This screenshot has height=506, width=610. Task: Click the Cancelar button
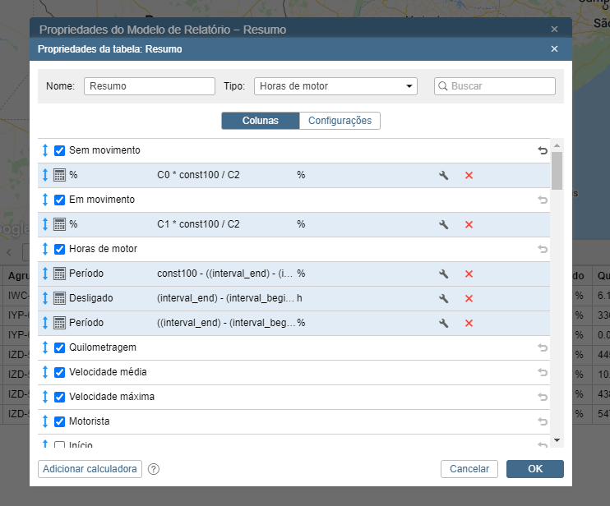click(469, 469)
